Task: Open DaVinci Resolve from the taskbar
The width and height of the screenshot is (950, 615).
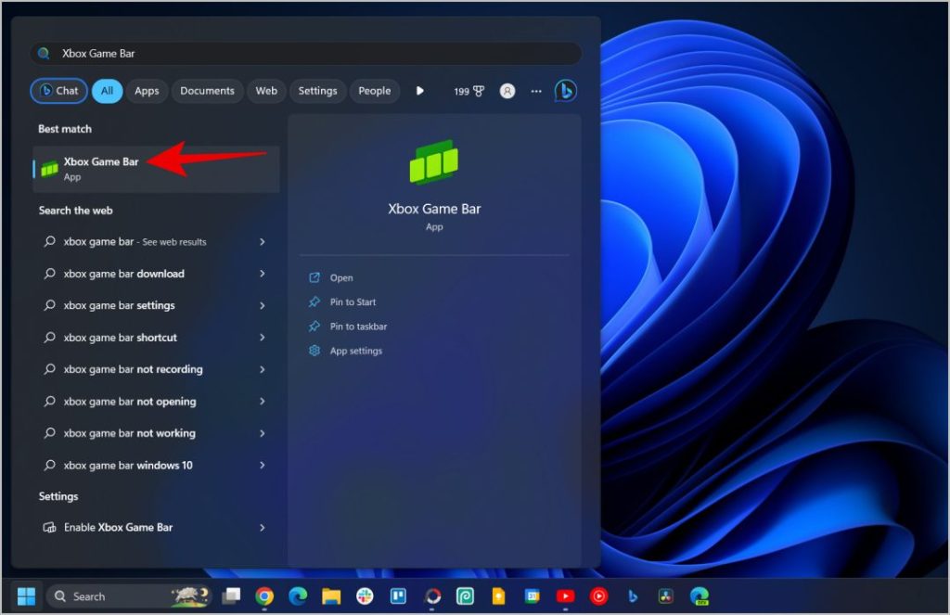Action: pos(666,596)
